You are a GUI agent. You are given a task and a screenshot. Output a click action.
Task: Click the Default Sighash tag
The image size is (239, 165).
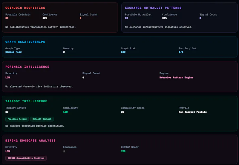pos(42,119)
